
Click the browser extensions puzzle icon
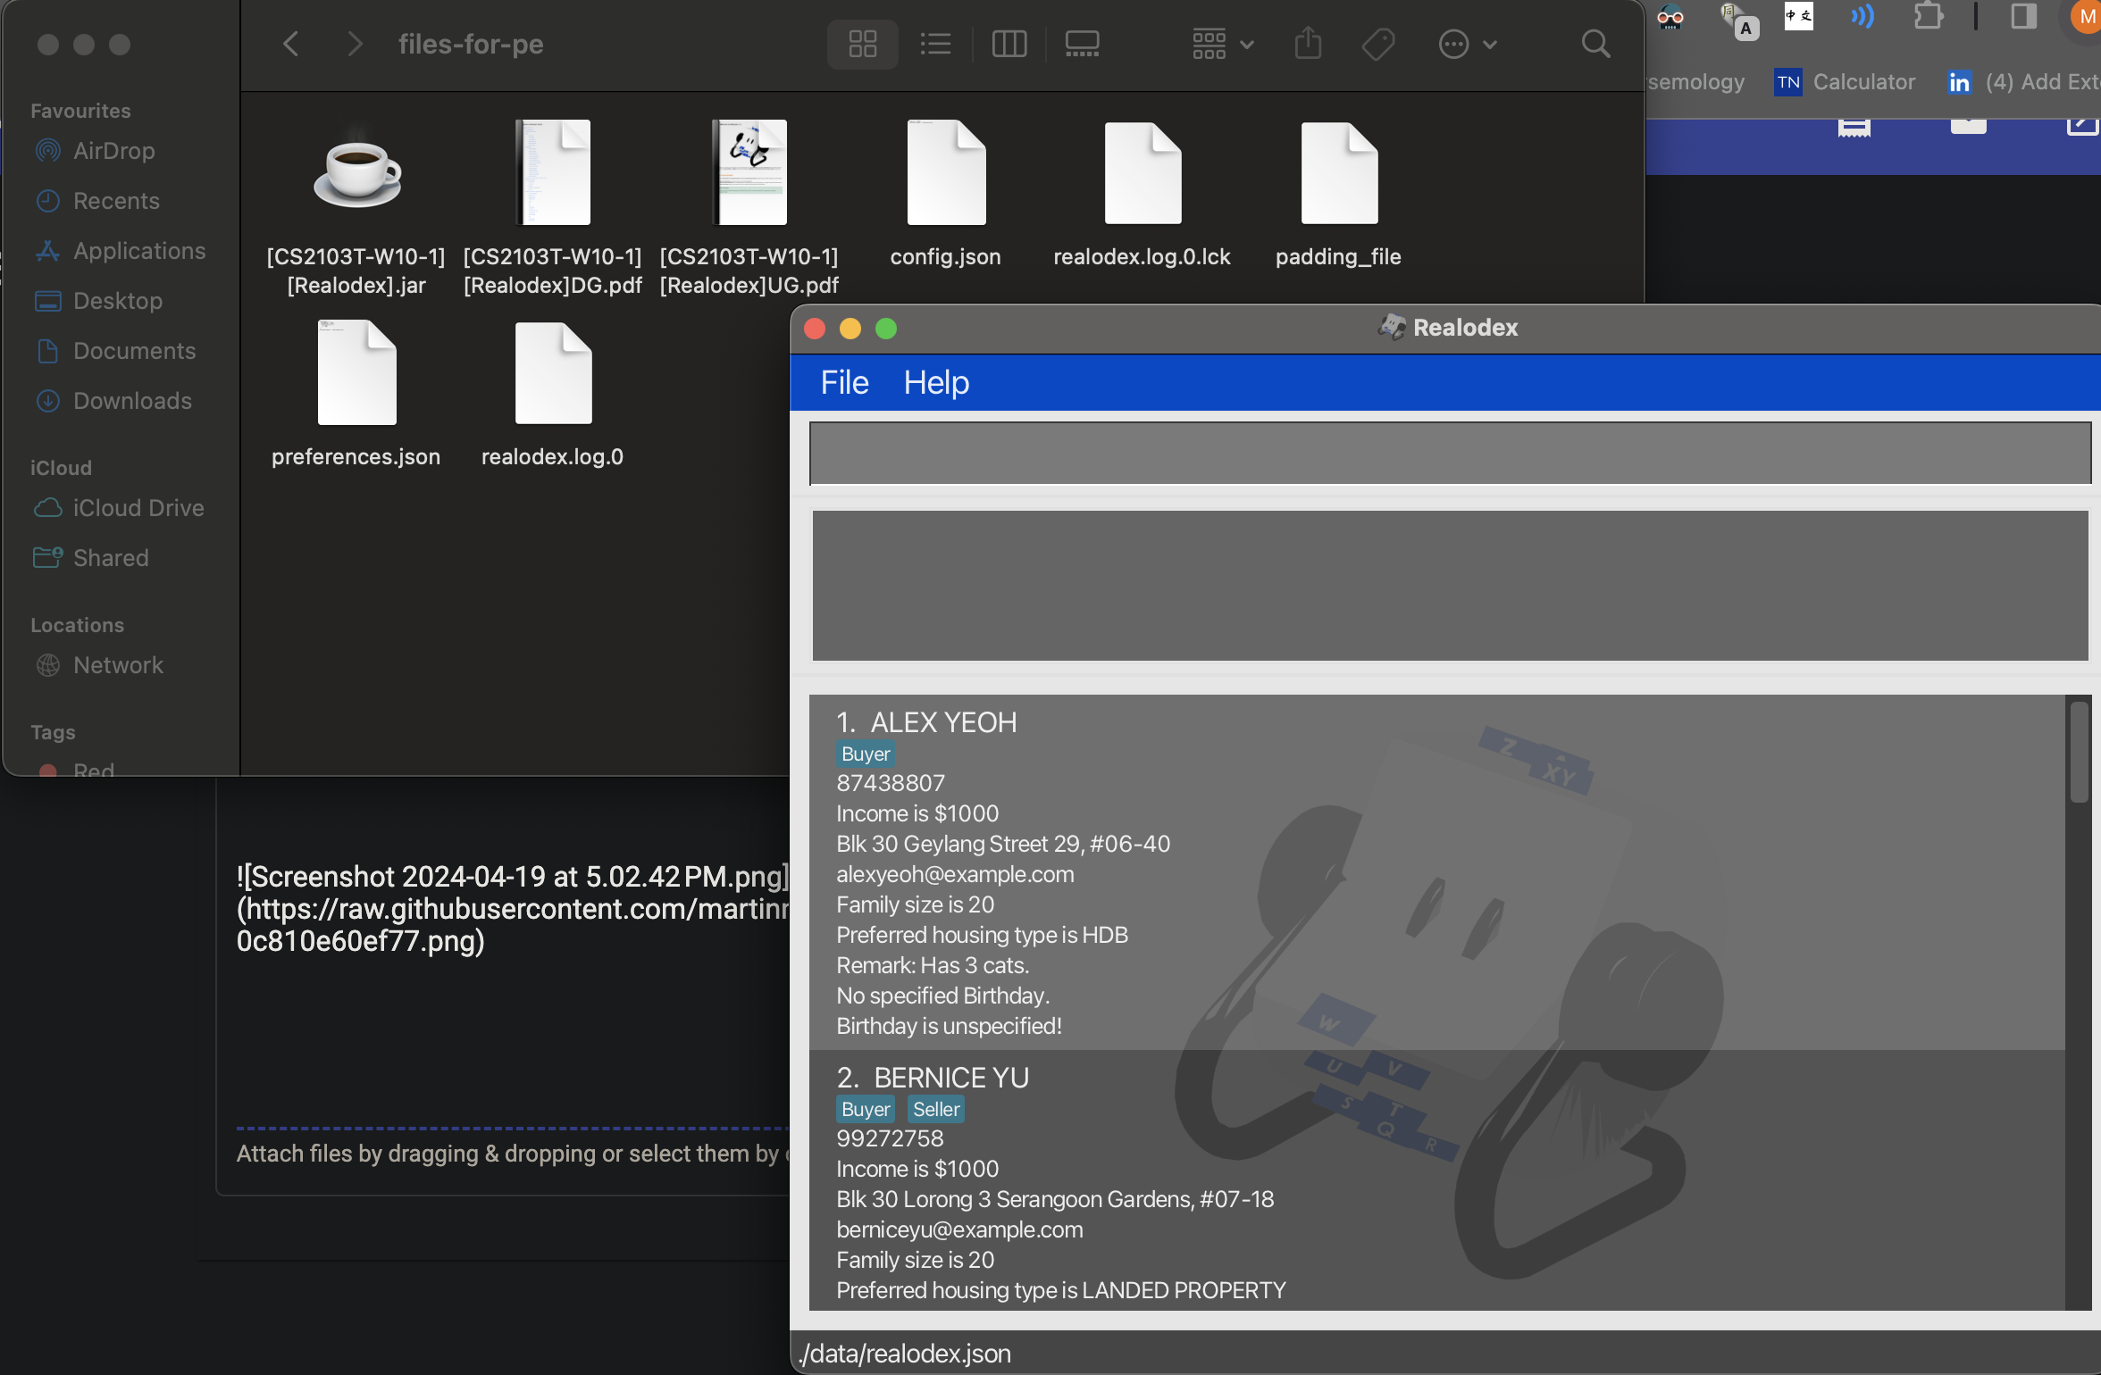coord(1927,17)
